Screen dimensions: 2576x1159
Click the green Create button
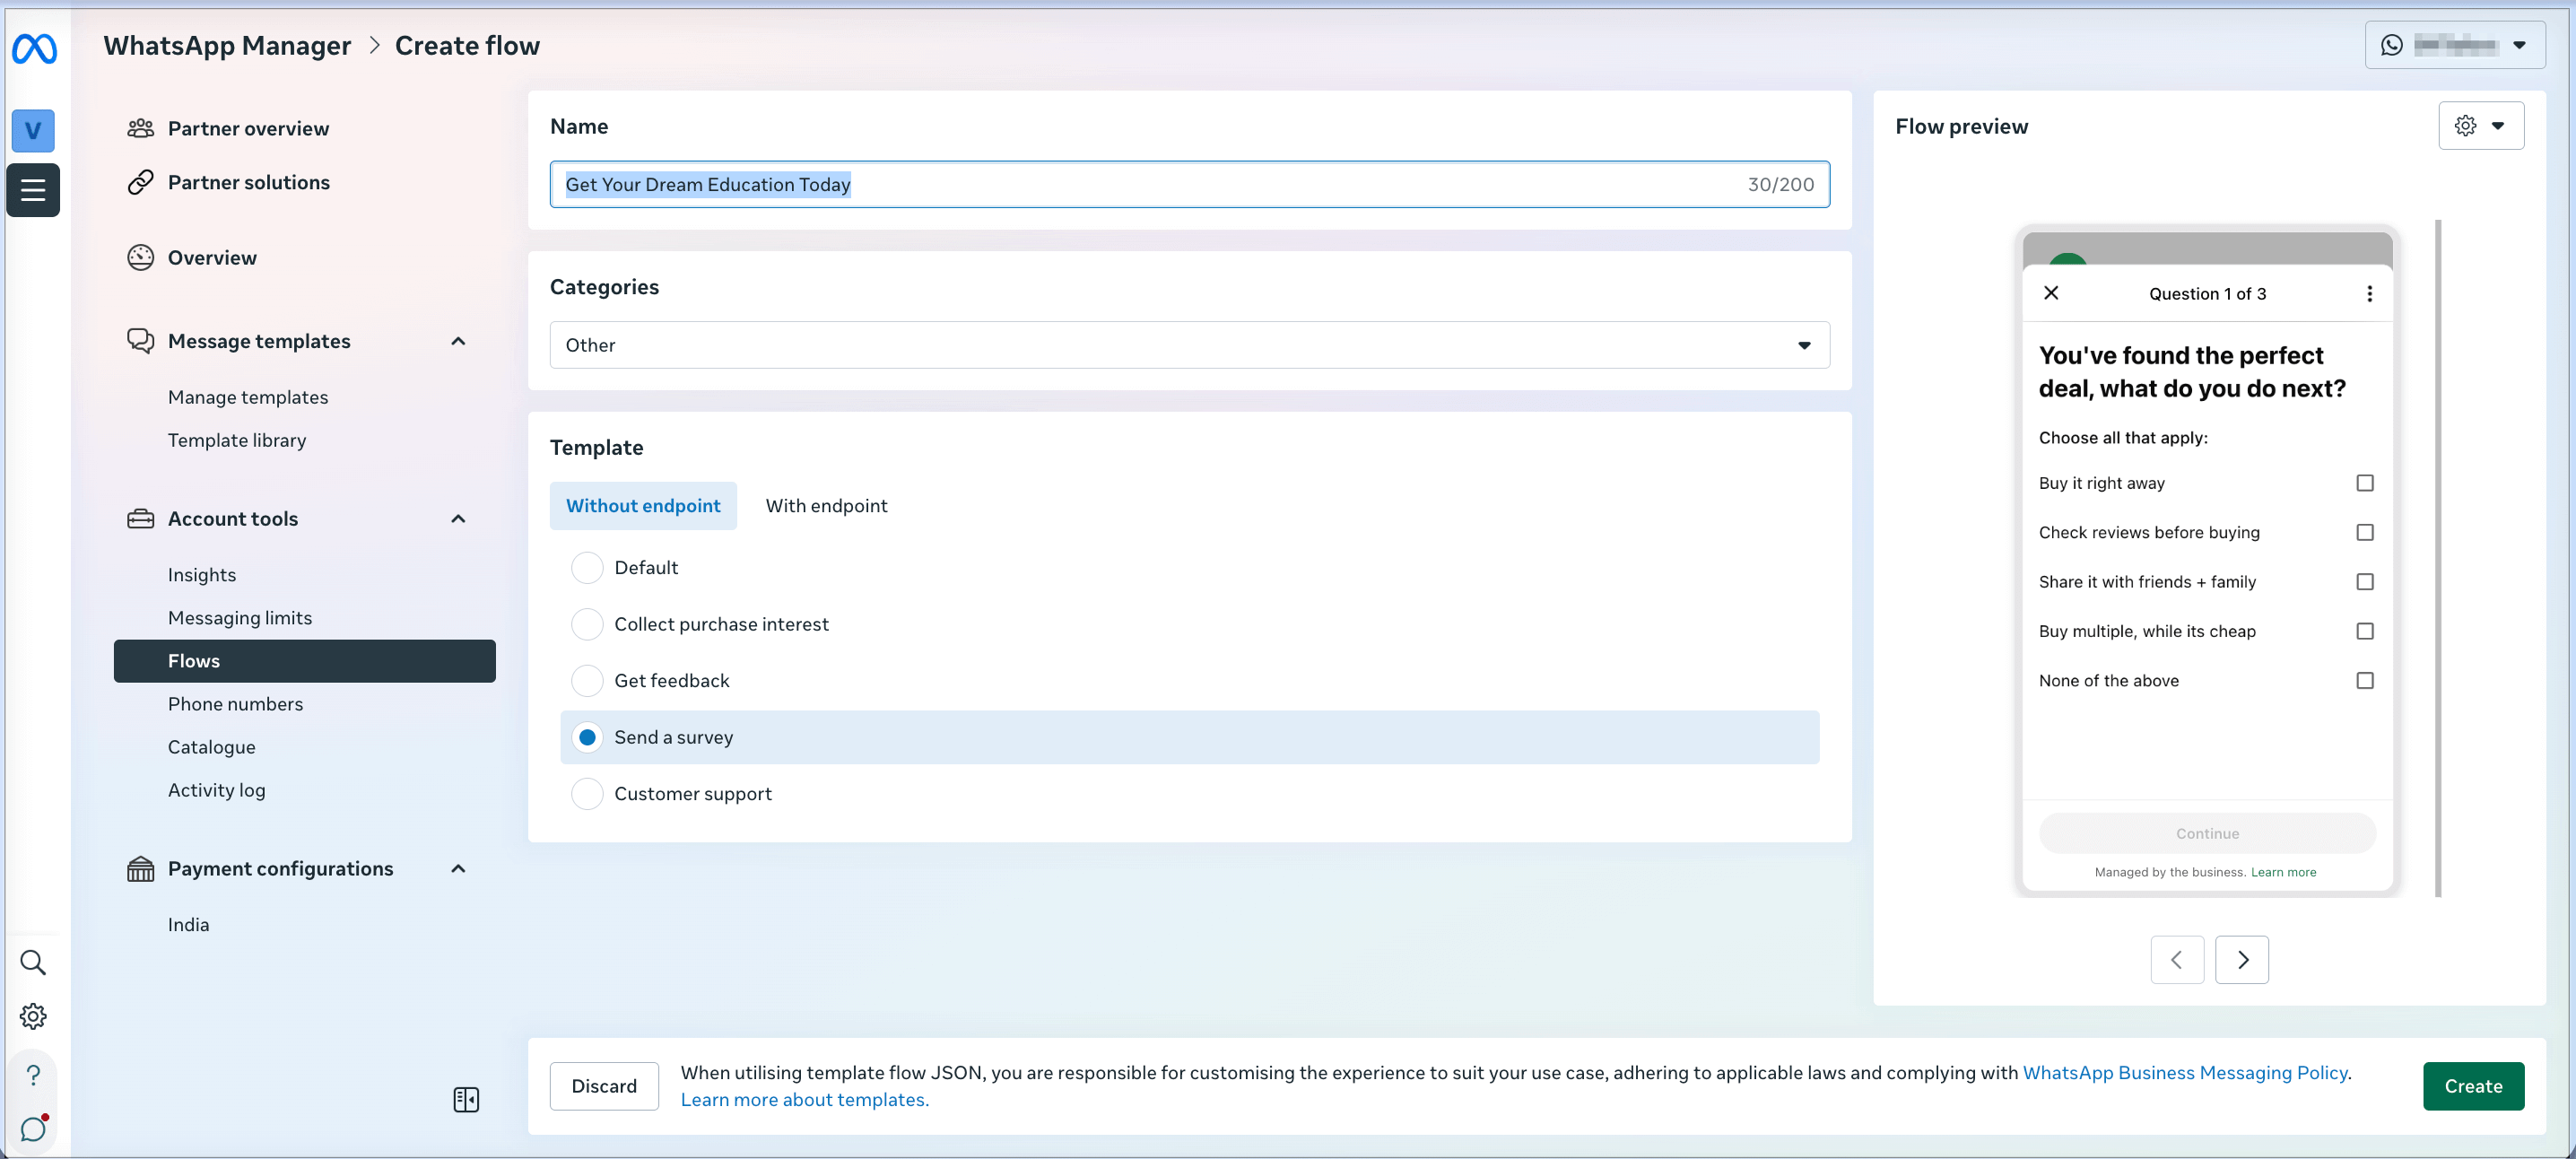tap(2472, 1086)
